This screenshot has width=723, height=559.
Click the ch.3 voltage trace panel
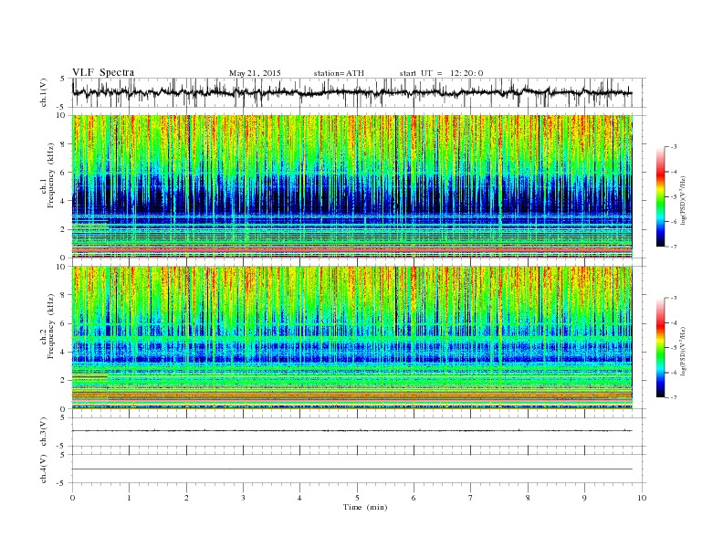359,432
